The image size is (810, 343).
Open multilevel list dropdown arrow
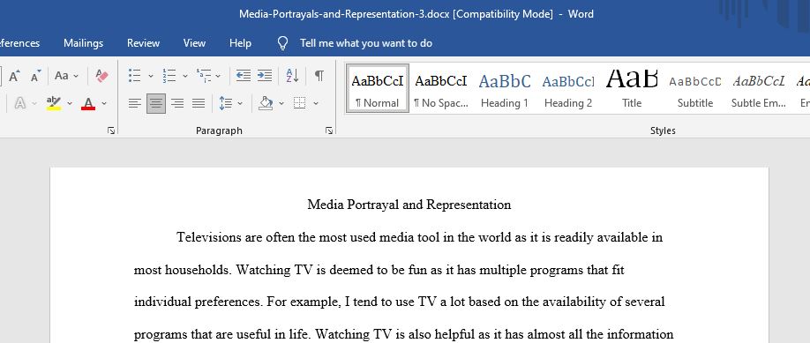tap(218, 77)
